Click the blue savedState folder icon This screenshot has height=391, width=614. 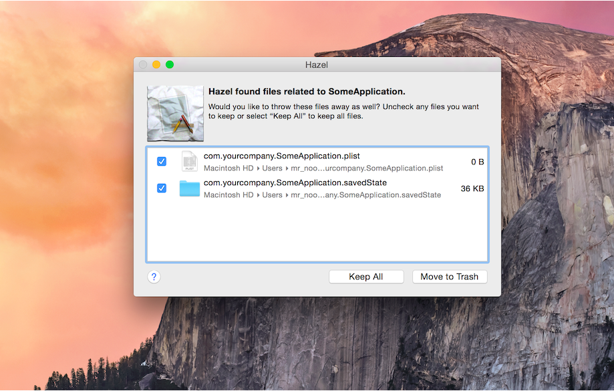(190, 188)
